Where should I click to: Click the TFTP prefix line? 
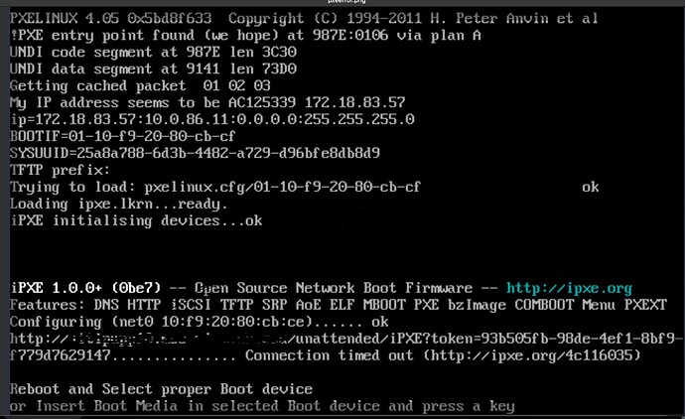(x=60, y=171)
